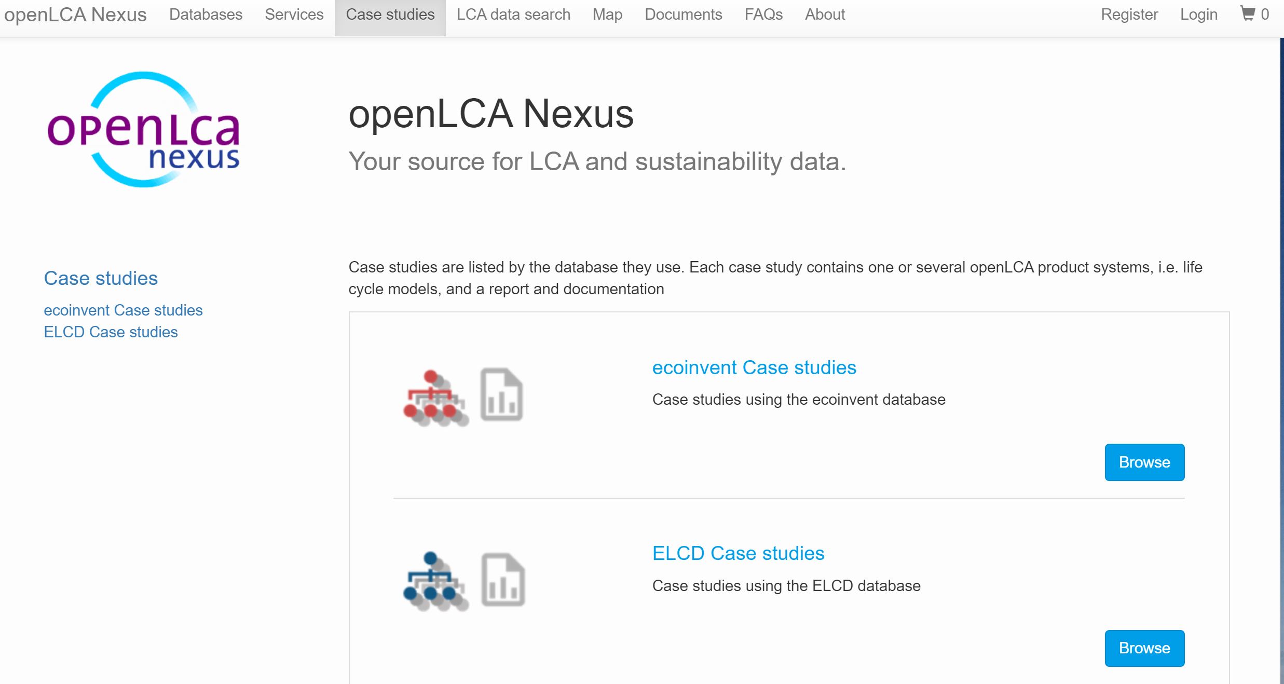Open the Documents page
The width and height of the screenshot is (1284, 684).
683,15
